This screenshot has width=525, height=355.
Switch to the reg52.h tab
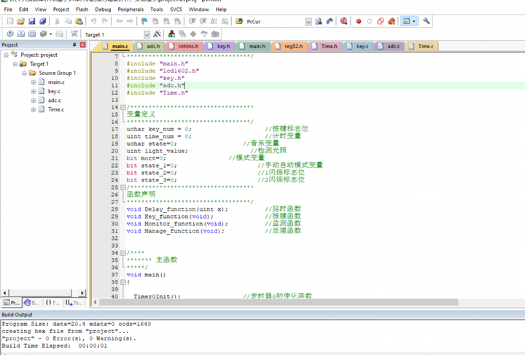289,46
